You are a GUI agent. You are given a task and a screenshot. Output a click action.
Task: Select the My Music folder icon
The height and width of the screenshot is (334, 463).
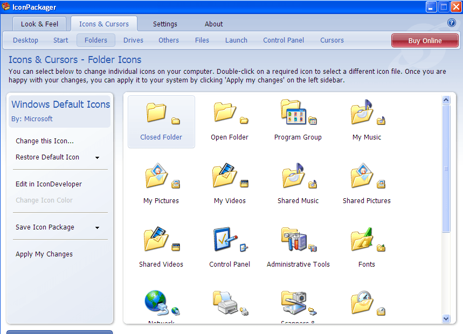366,117
